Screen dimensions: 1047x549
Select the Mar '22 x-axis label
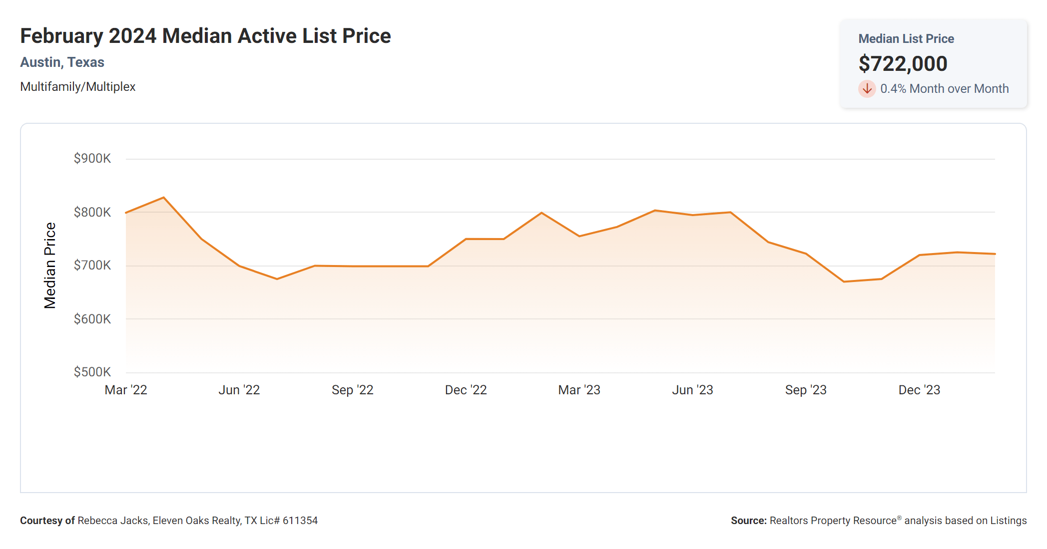126,390
